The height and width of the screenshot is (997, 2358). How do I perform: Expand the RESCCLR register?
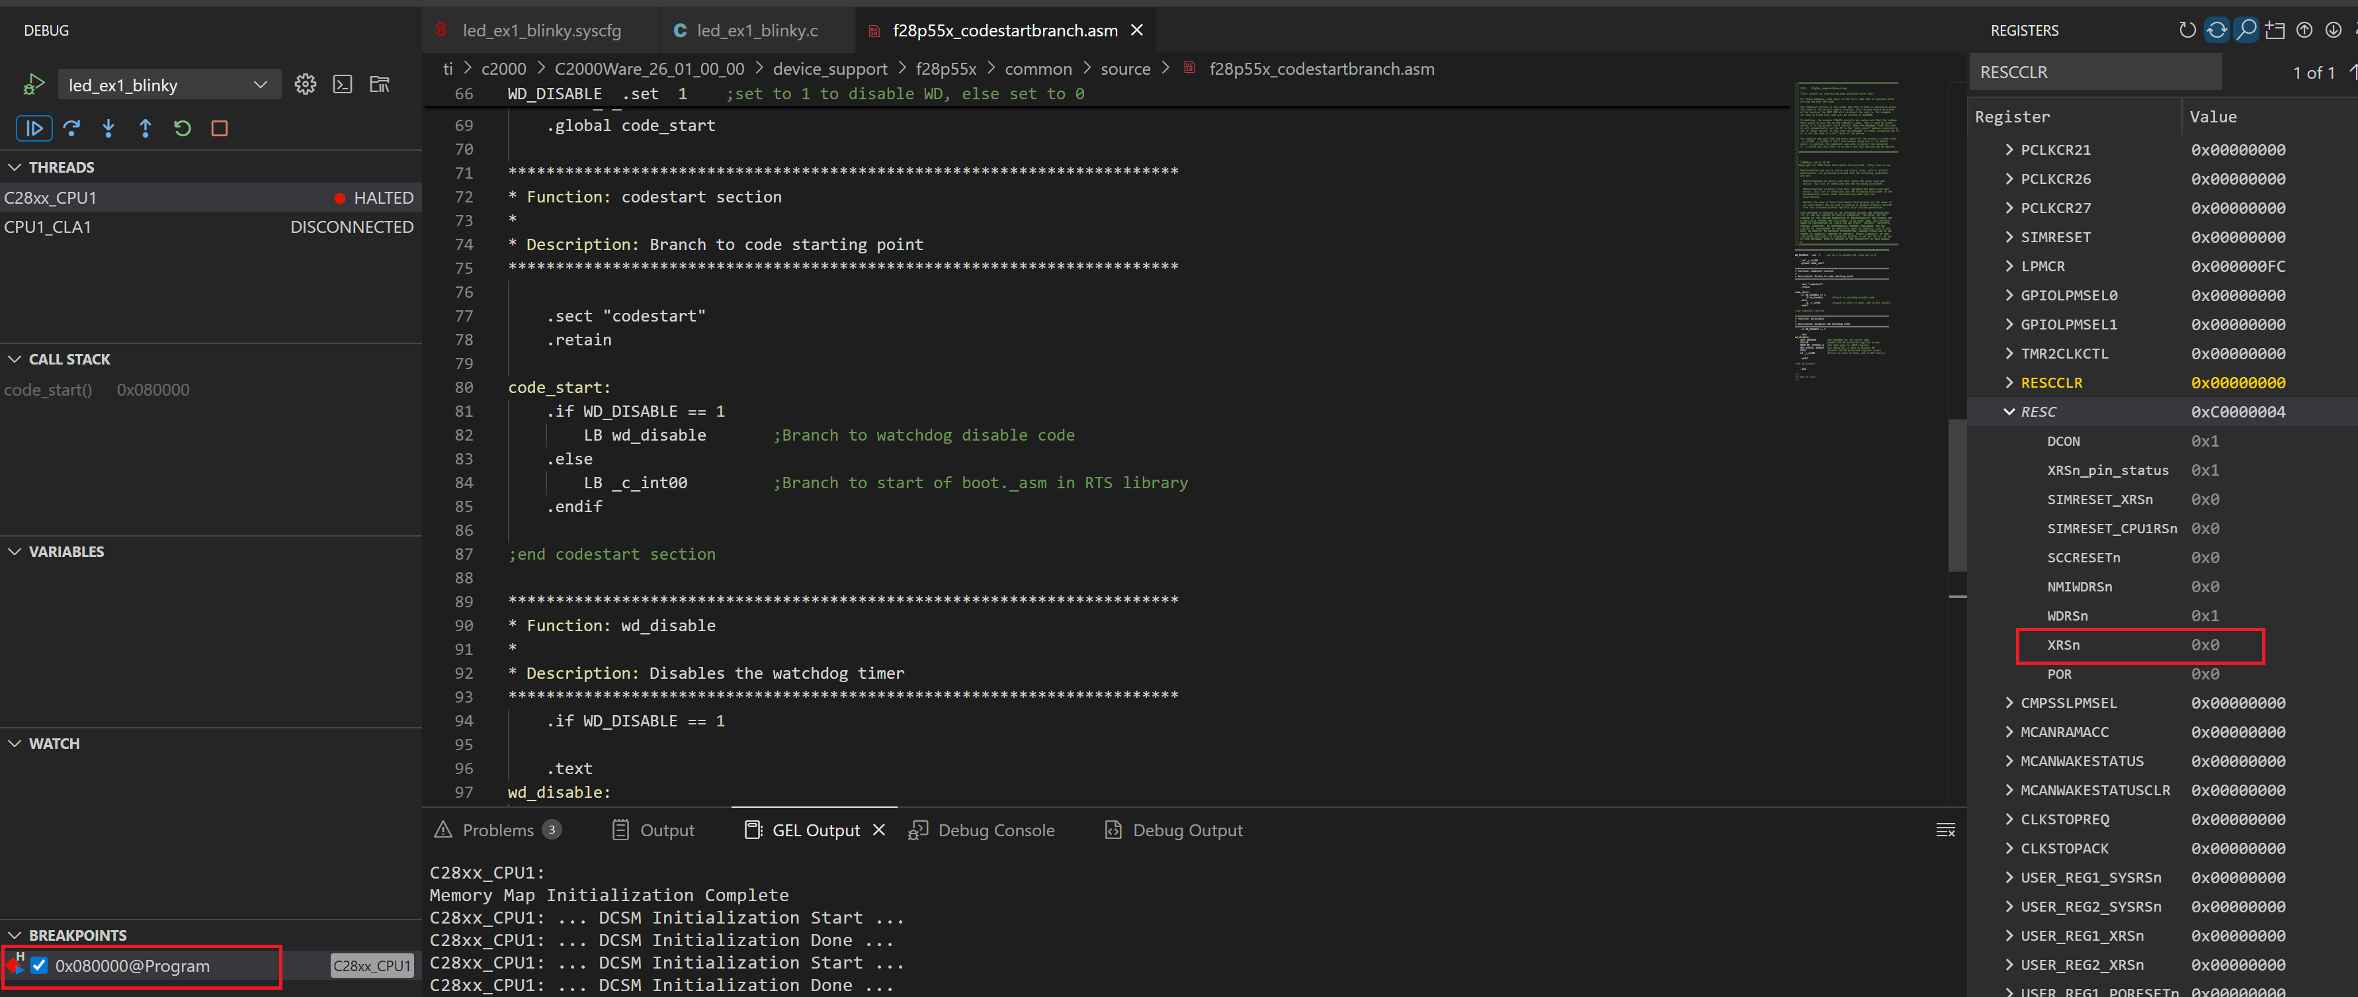click(2009, 382)
